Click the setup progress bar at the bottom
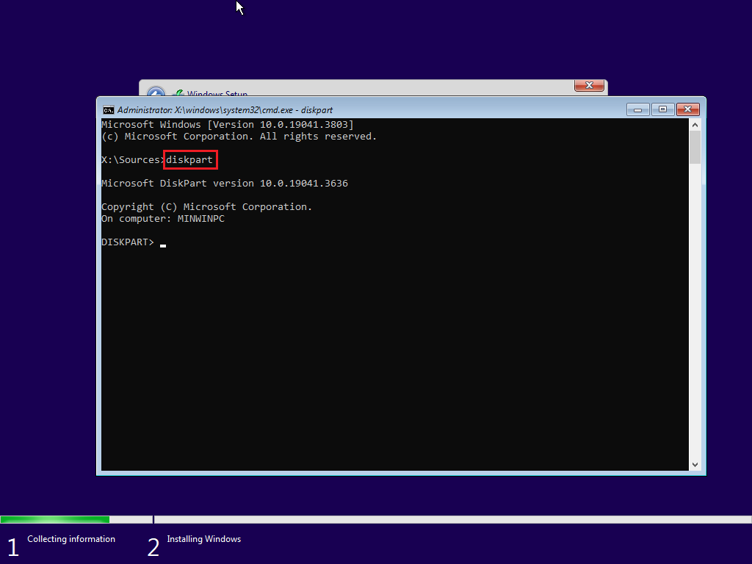Image resolution: width=752 pixels, height=564 pixels. coord(376,519)
